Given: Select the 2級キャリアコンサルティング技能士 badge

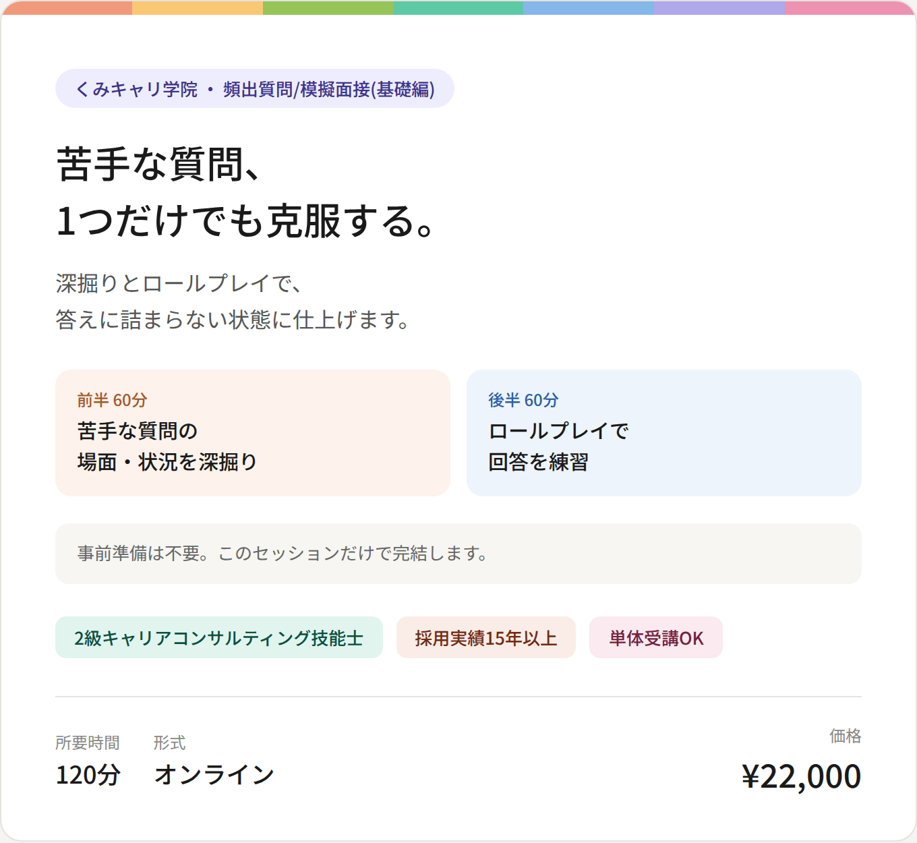Looking at the screenshot, I should [x=219, y=637].
